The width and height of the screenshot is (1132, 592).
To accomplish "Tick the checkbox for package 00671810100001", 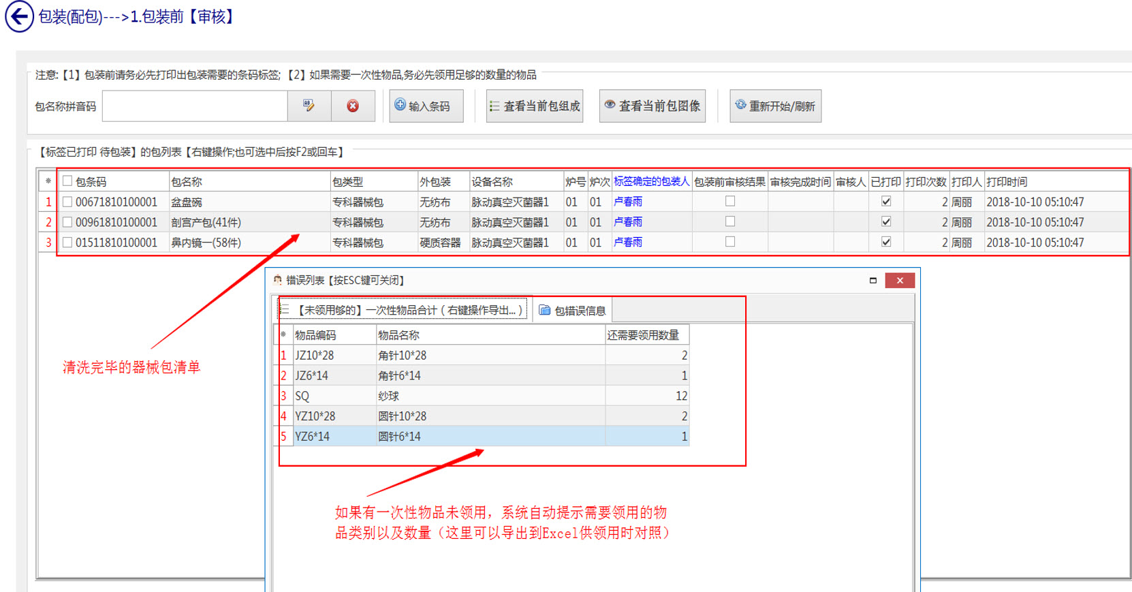I will (x=67, y=202).
